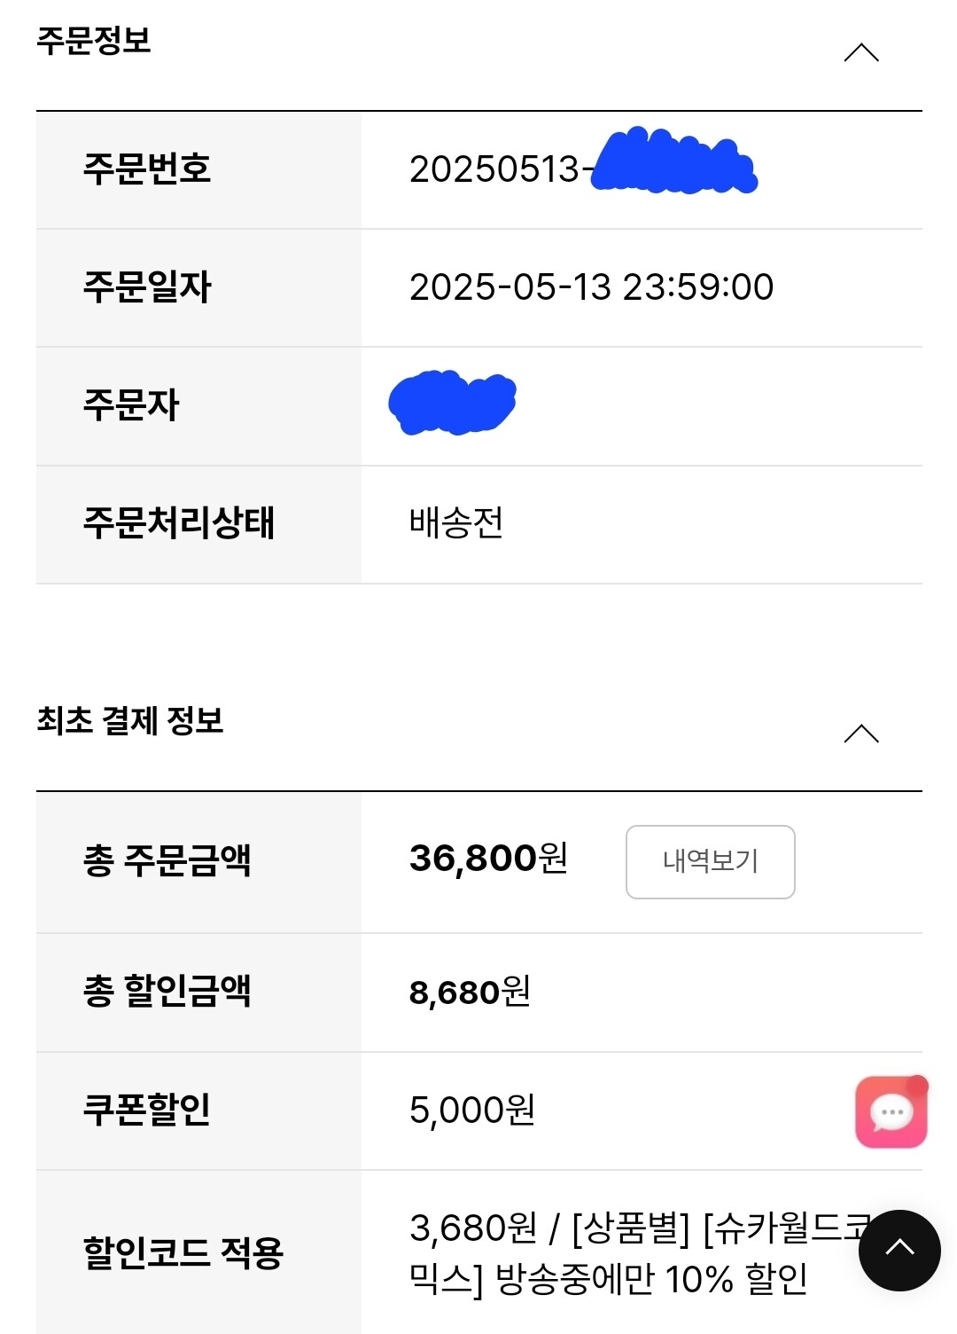The width and height of the screenshot is (957, 1334).
Task: Open the pink chat support icon
Action: tap(891, 1111)
